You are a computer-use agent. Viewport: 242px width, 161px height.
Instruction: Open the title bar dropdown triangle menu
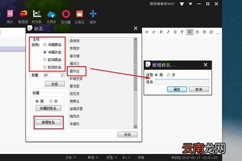click(x=190, y=4)
